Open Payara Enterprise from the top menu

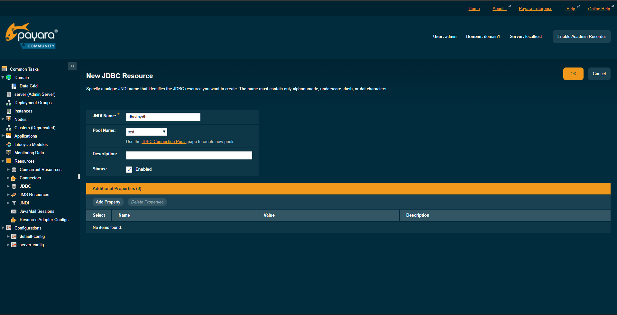coord(535,8)
